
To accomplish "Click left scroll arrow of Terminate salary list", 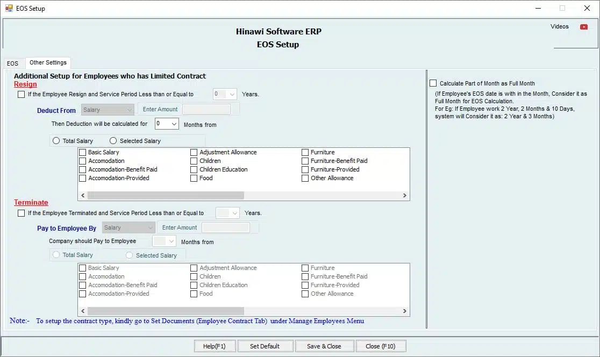I will coord(83,311).
